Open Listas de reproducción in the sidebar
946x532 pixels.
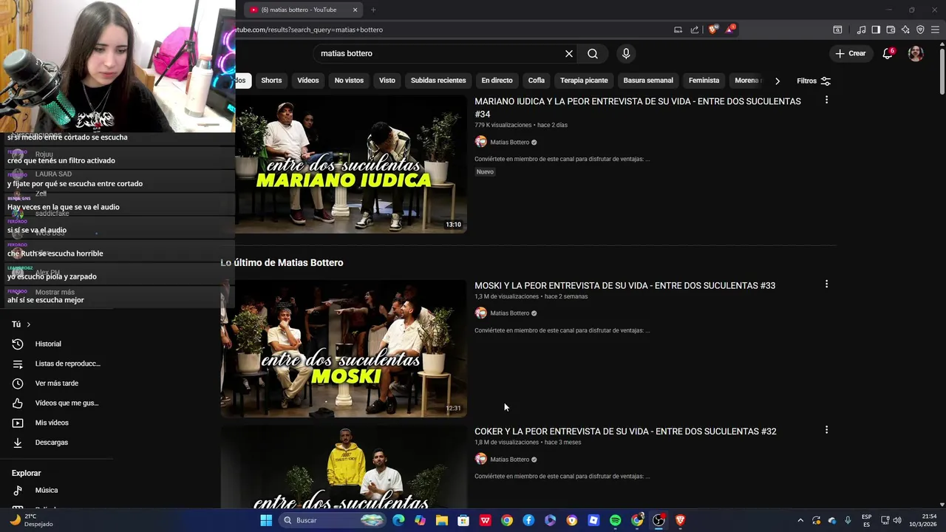[56, 364]
